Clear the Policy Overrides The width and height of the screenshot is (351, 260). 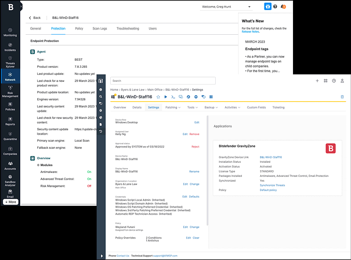click(196, 238)
